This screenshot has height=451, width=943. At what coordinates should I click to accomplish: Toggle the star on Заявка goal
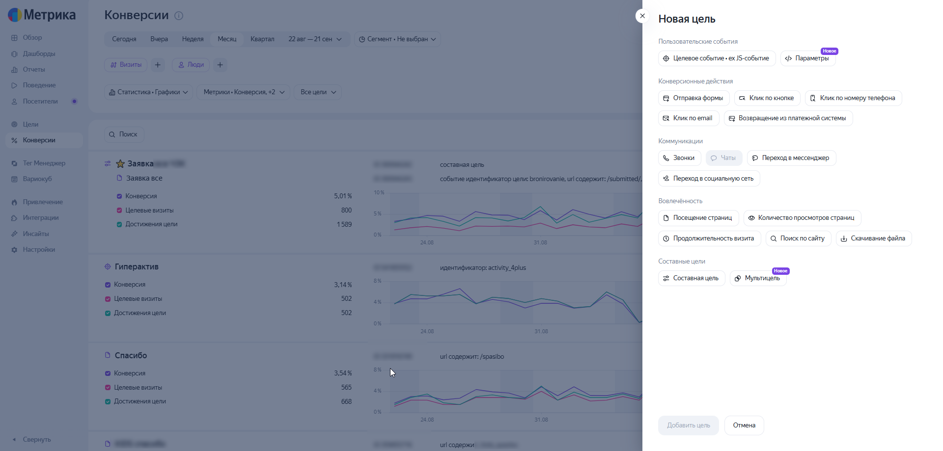pyautogui.click(x=120, y=164)
